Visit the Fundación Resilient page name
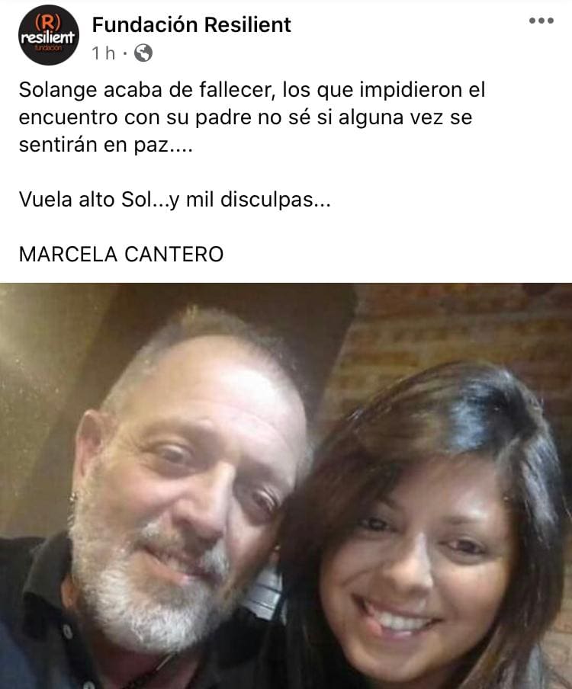 (191, 24)
